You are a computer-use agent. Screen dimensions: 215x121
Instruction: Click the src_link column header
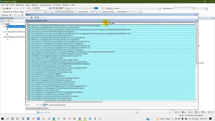(112, 24)
